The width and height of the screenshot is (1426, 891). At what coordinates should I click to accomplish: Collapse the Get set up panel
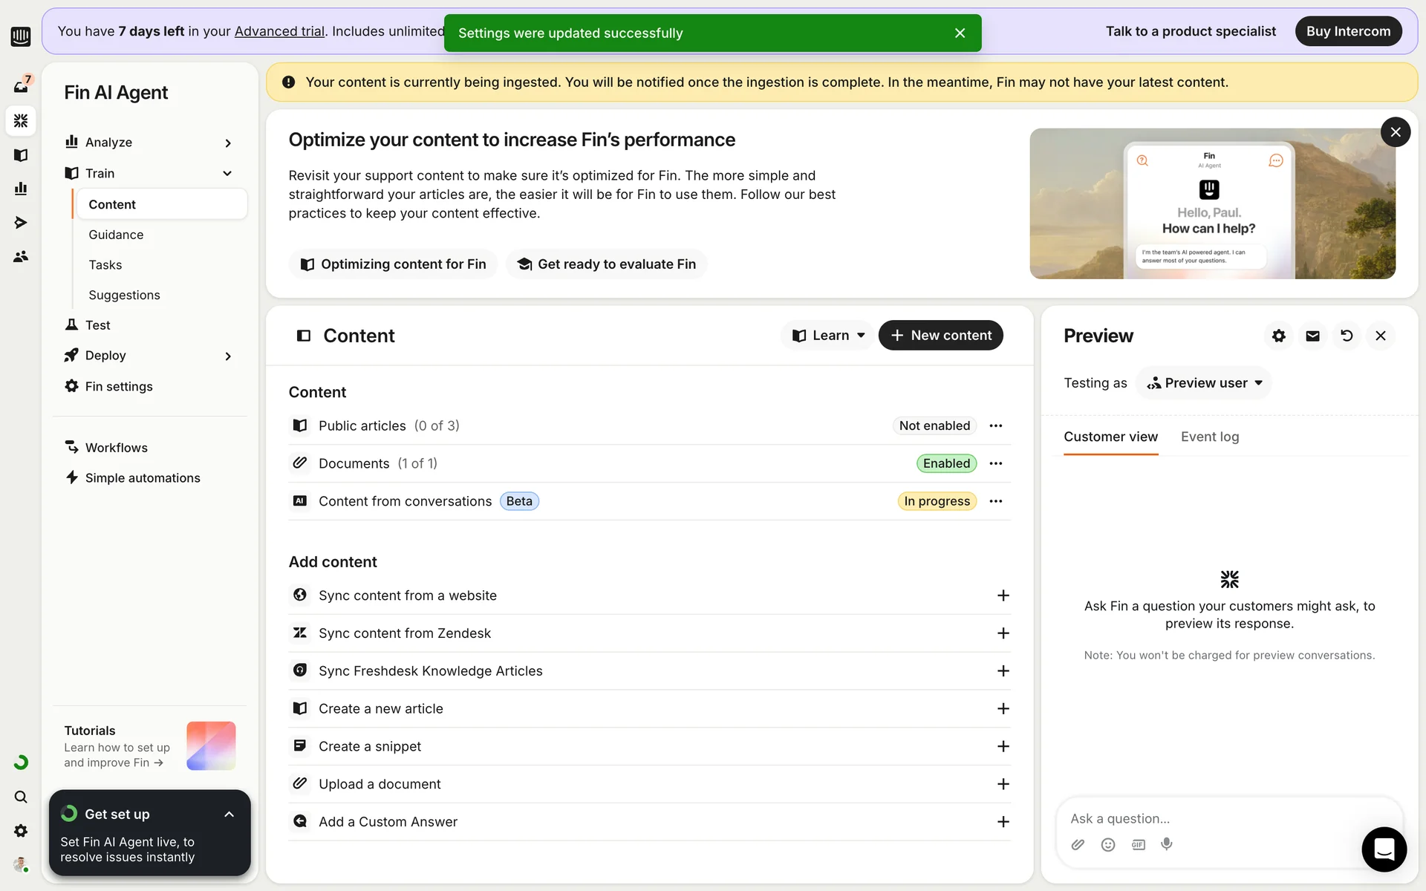point(229,815)
